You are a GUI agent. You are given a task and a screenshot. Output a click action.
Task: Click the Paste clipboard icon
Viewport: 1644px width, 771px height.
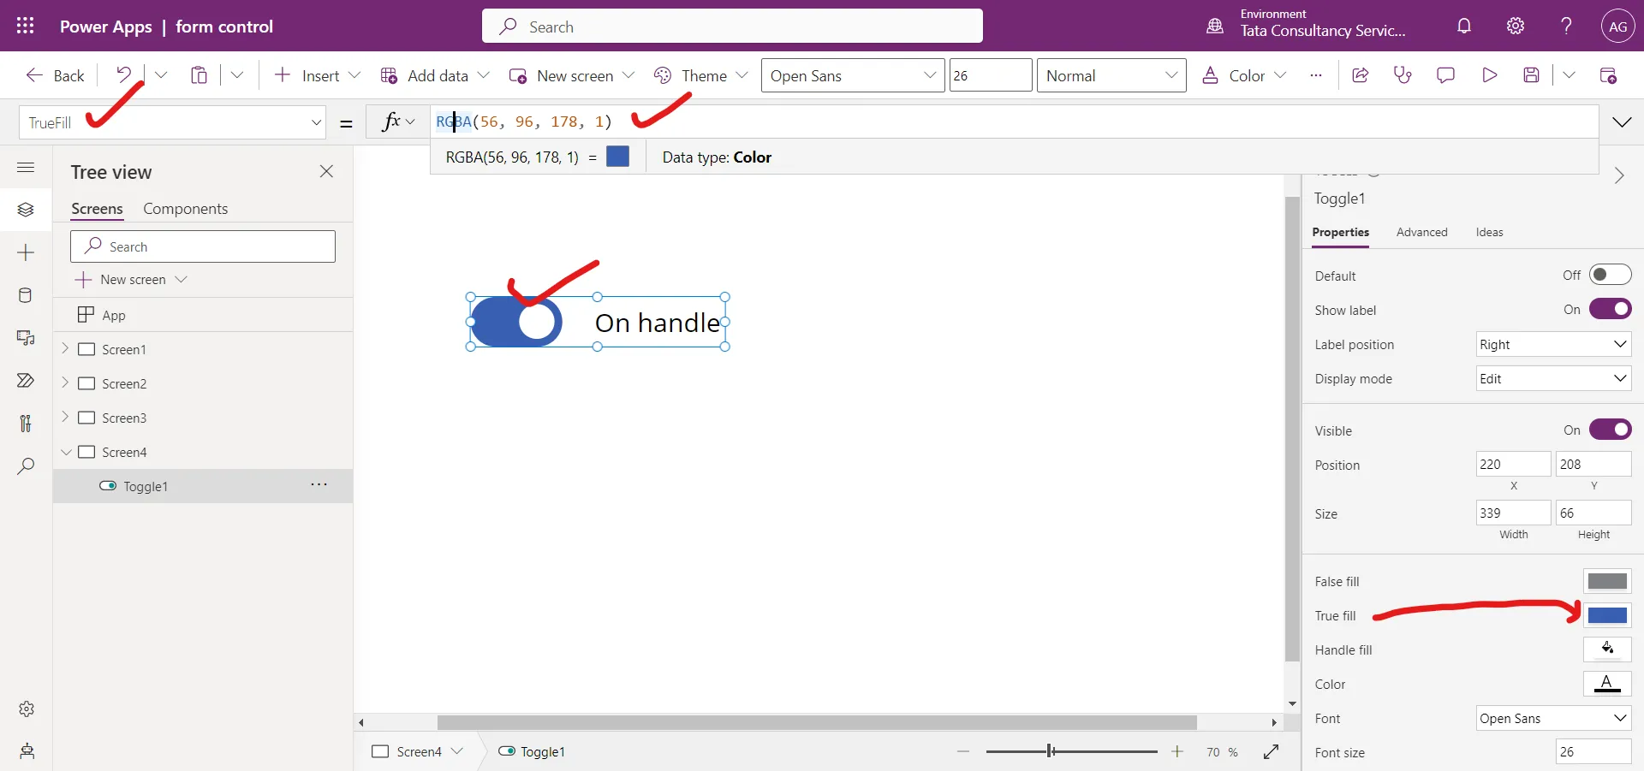coord(199,75)
